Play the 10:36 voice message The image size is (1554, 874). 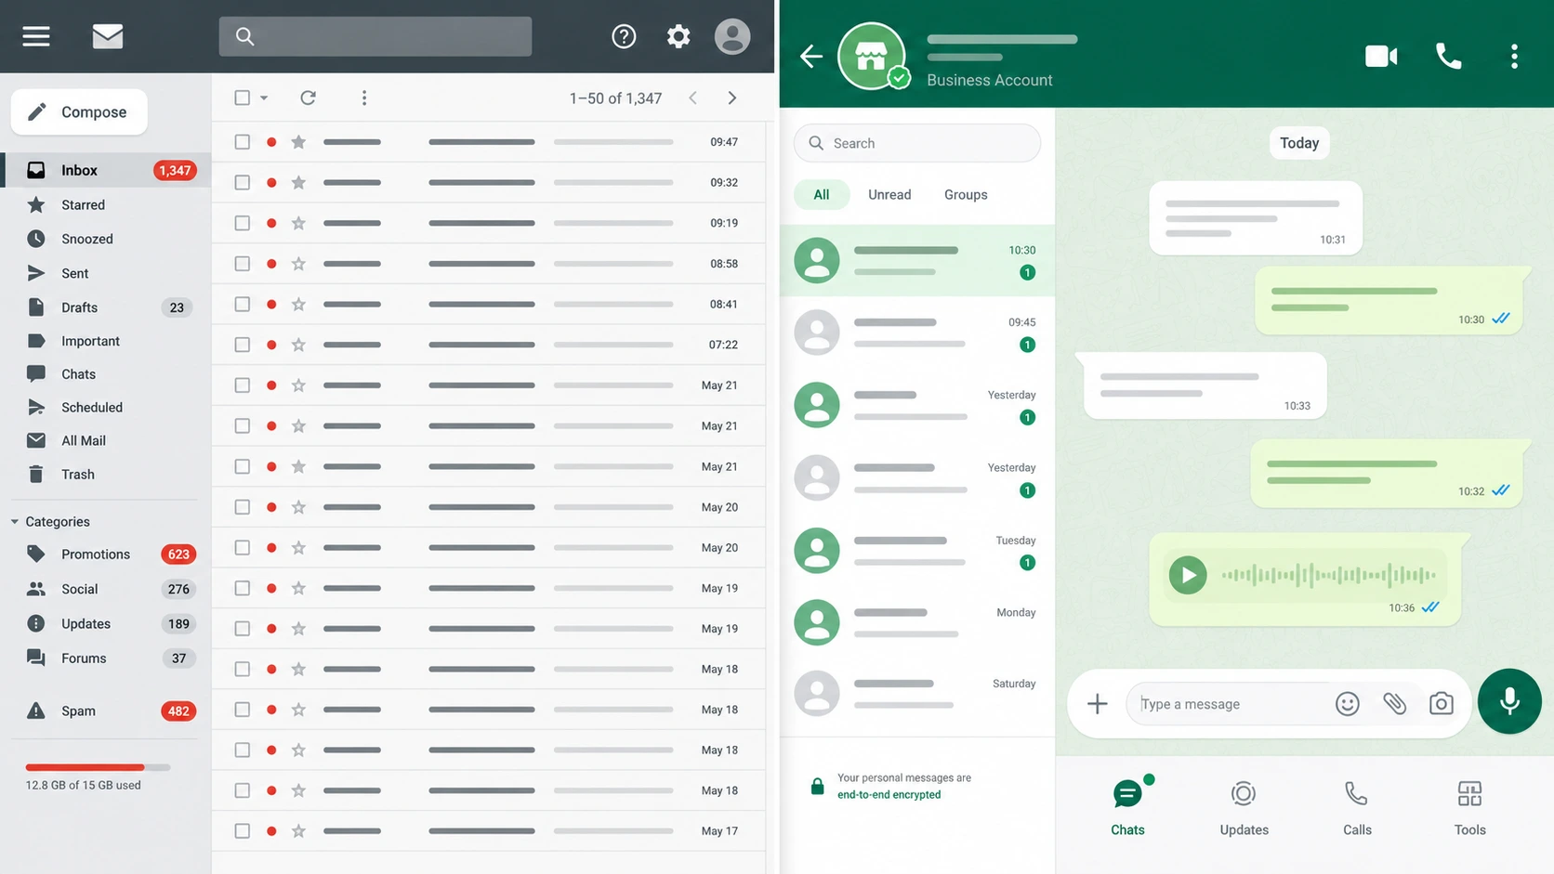[x=1188, y=575]
